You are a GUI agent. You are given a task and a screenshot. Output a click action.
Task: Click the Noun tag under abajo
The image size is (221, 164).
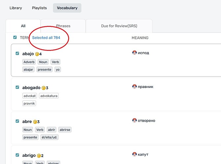coord(43,62)
